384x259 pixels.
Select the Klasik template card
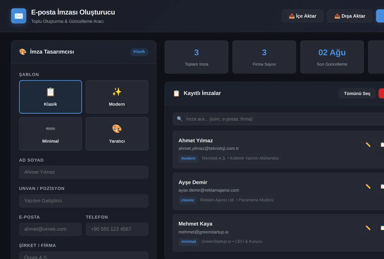click(51, 97)
